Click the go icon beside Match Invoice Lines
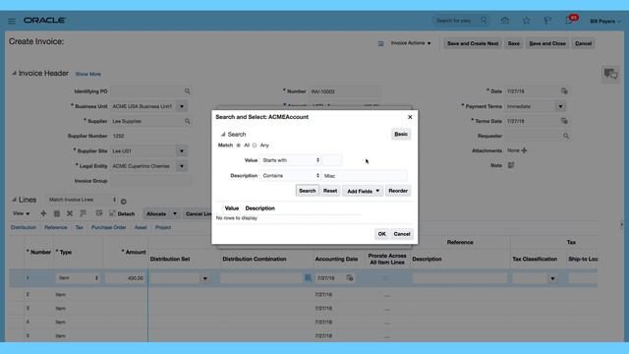 [124, 201]
